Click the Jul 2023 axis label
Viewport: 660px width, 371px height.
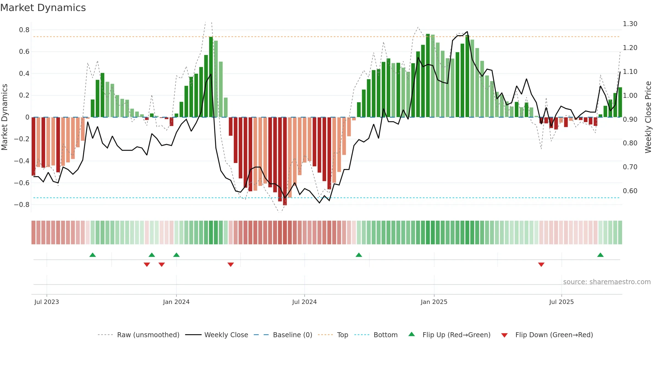pyautogui.click(x=47, y=302)
